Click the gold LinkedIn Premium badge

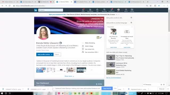click(x=98, y=37)
